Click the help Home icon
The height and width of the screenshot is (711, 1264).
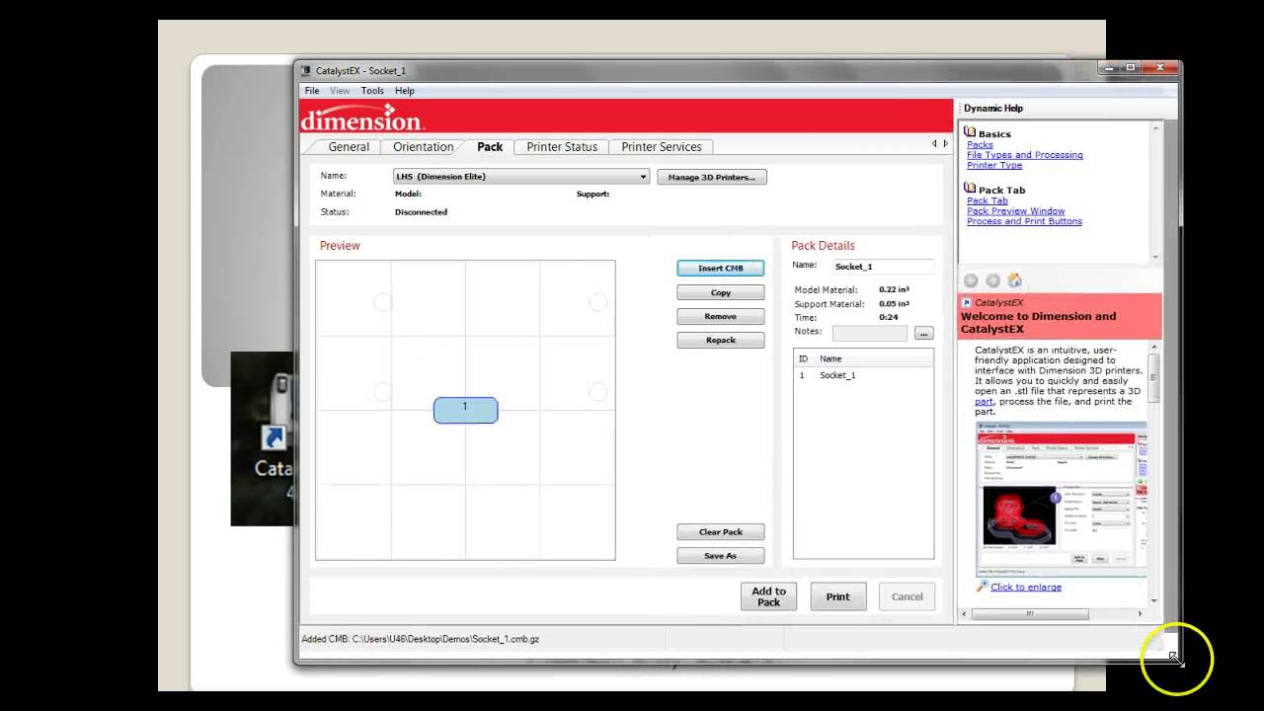(1014, 280)
